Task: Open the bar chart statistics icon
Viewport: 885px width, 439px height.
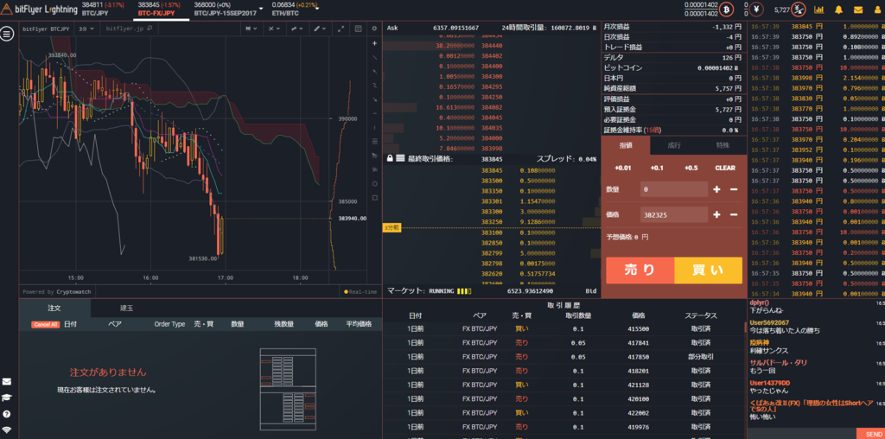Action: 819,10
